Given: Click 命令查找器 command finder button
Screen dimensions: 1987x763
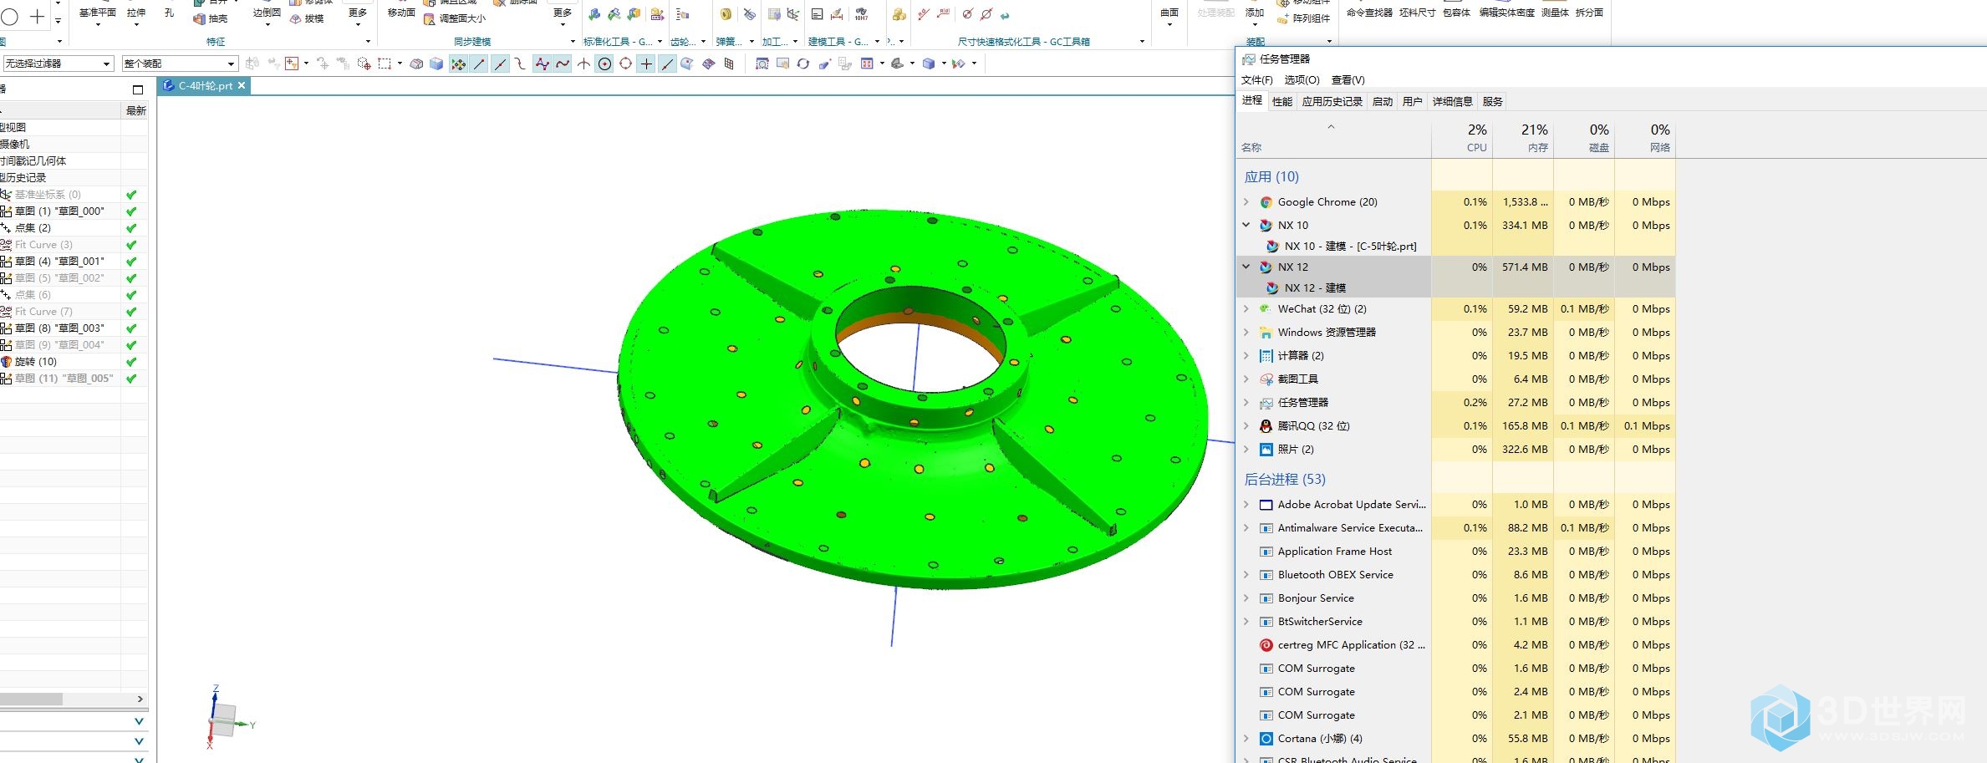Looking at the screenshot, I should click(1369, 13).
